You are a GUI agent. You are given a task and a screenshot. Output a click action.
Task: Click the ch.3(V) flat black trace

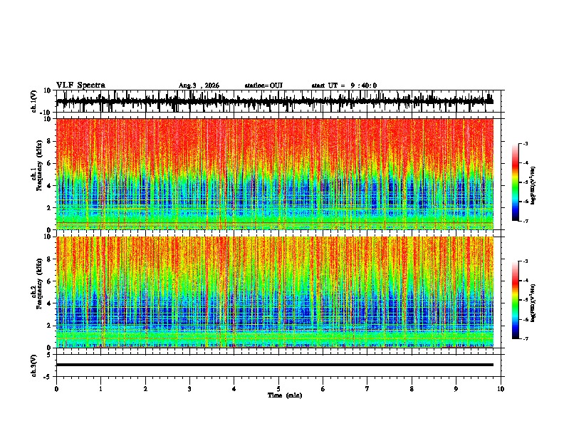tap(275, 365)
